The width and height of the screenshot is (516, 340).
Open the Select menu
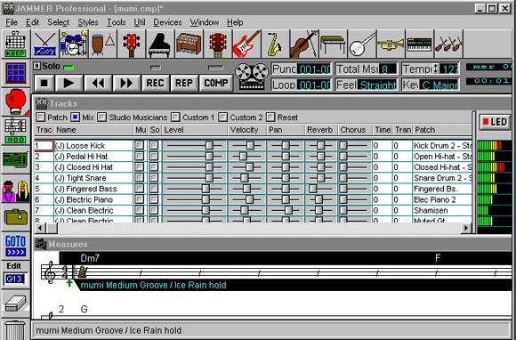58,22
